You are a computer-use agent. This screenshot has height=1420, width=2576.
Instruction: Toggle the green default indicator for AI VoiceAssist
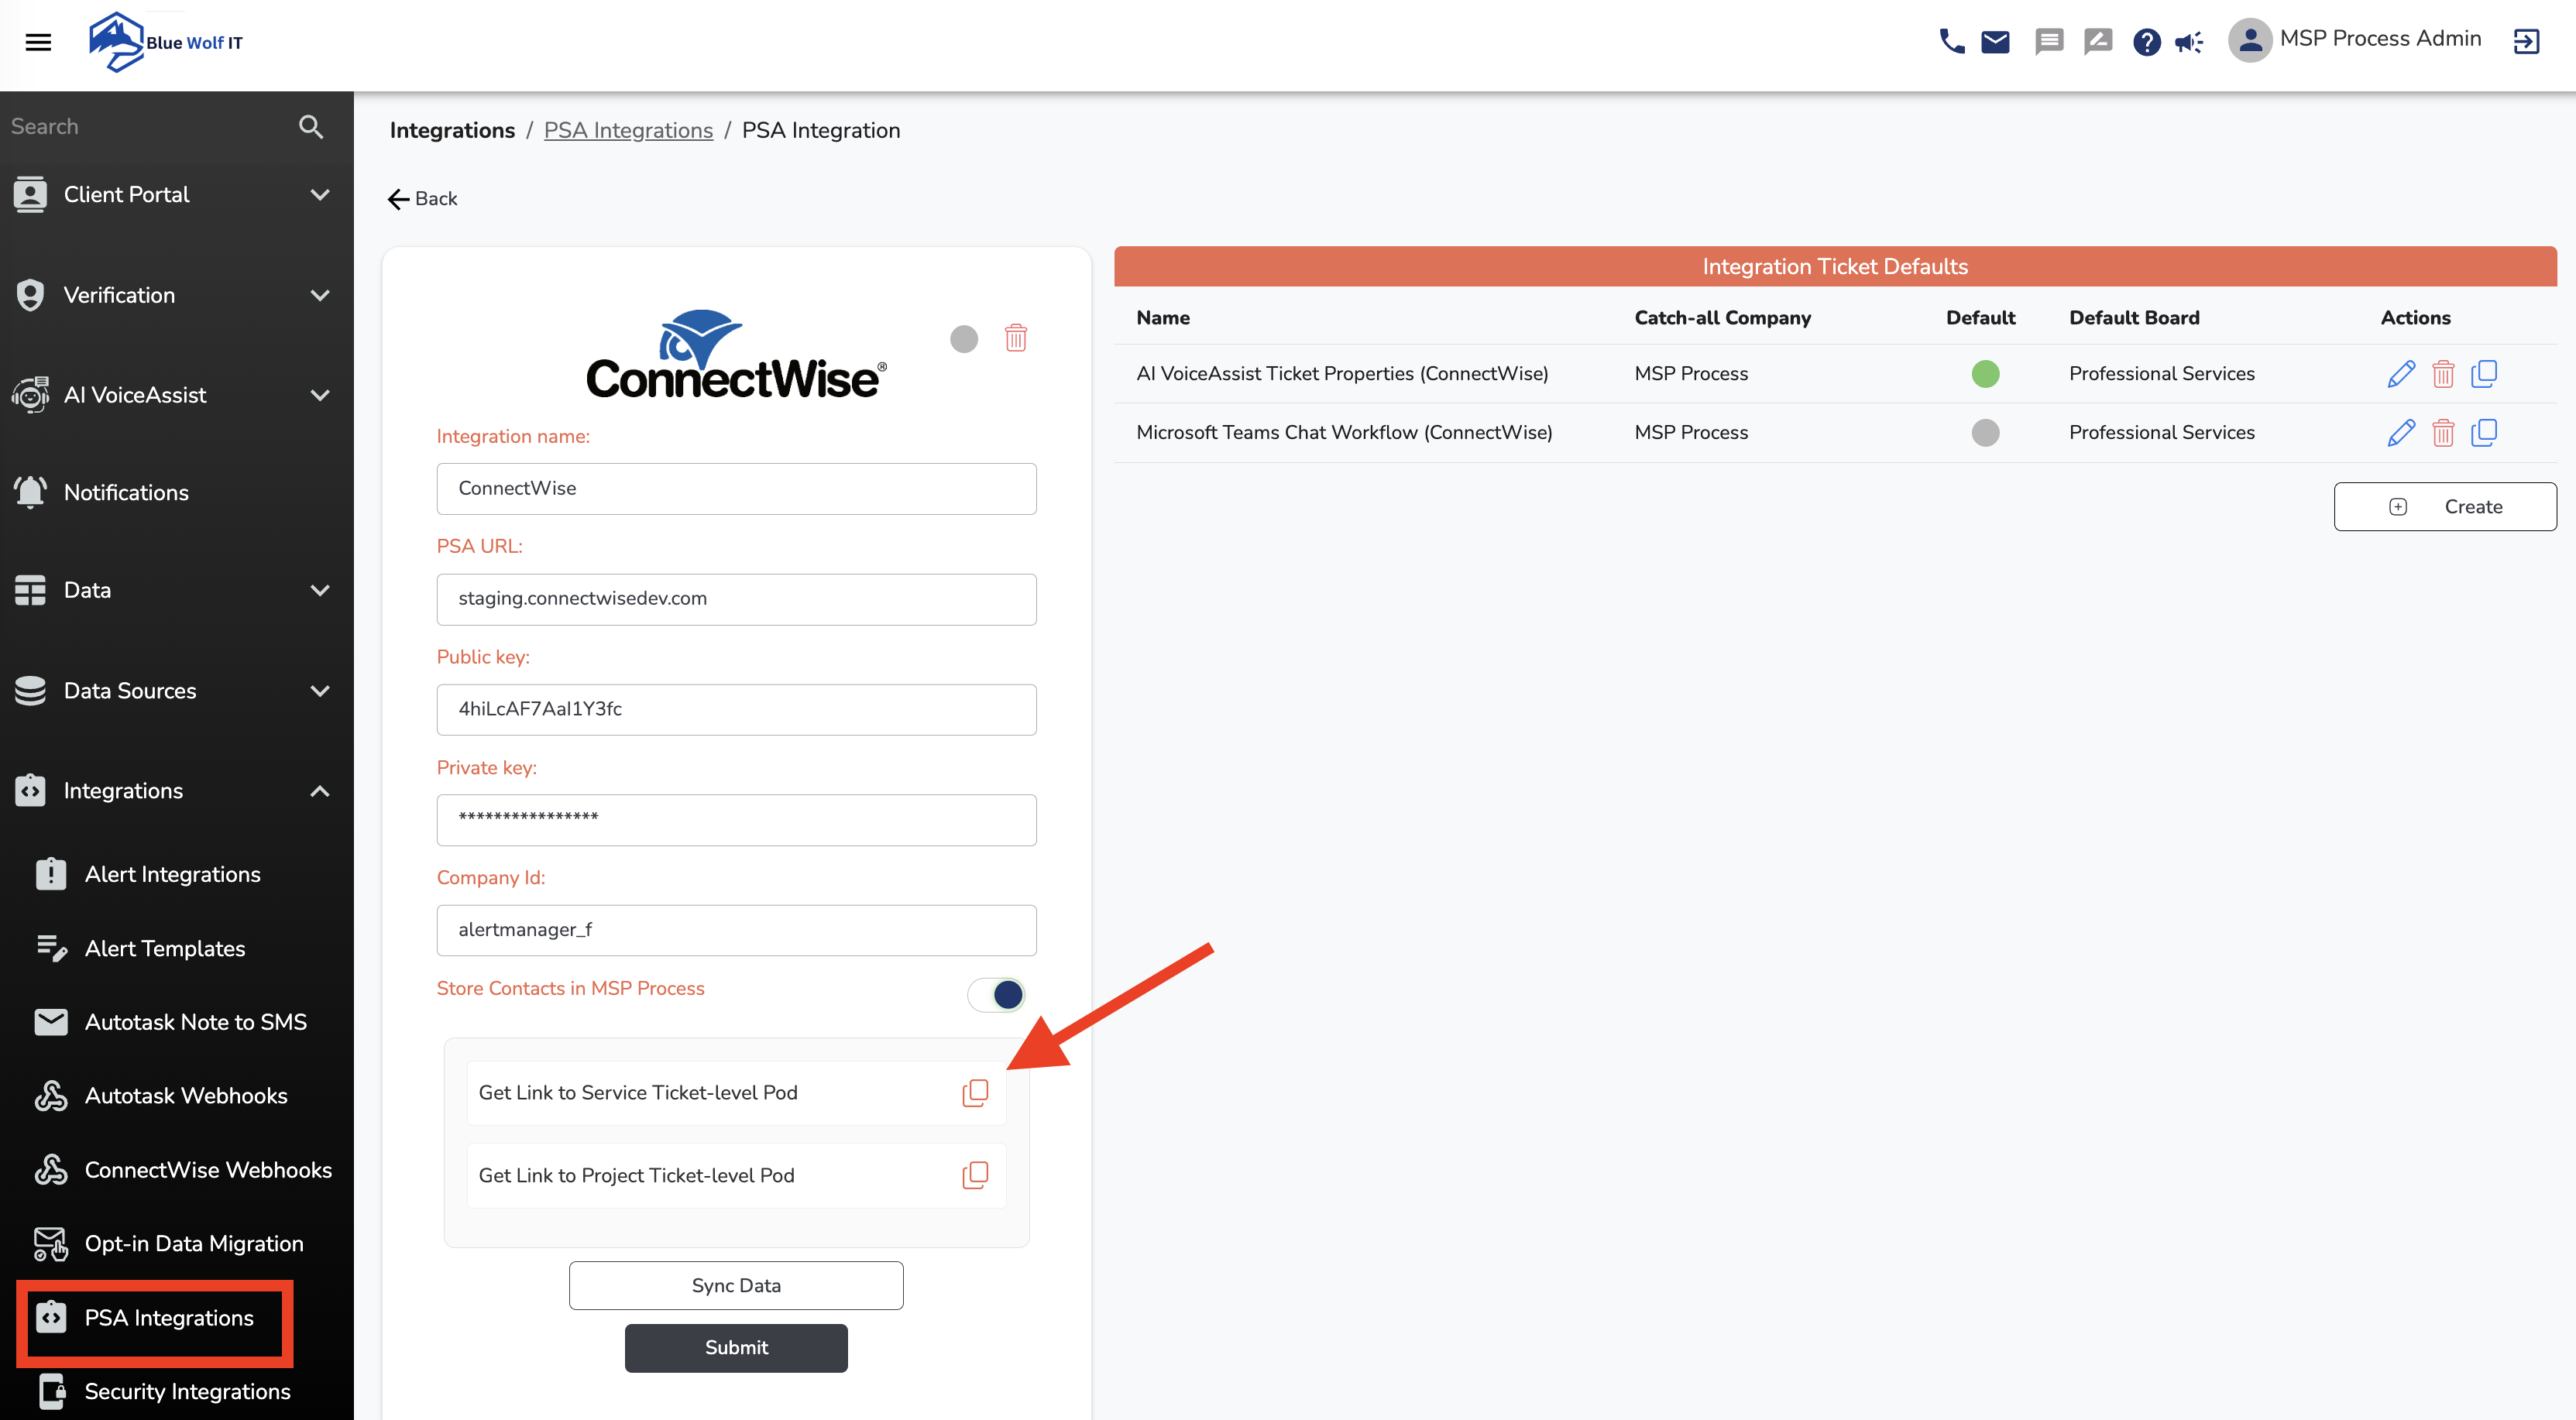pos(1985,374)
